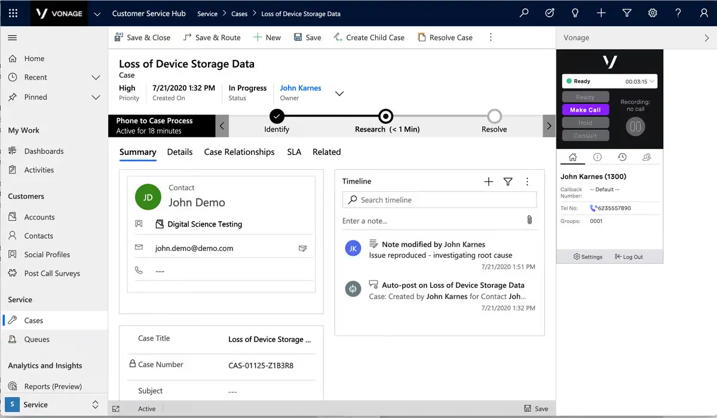The width and height of the screenshot is (717, 418).
Task: Open the Case Relationships tab
Action: point(239,152)
